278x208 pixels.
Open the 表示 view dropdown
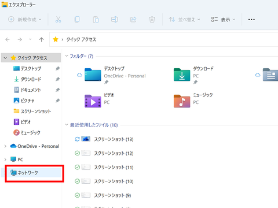tap(223, 20)
